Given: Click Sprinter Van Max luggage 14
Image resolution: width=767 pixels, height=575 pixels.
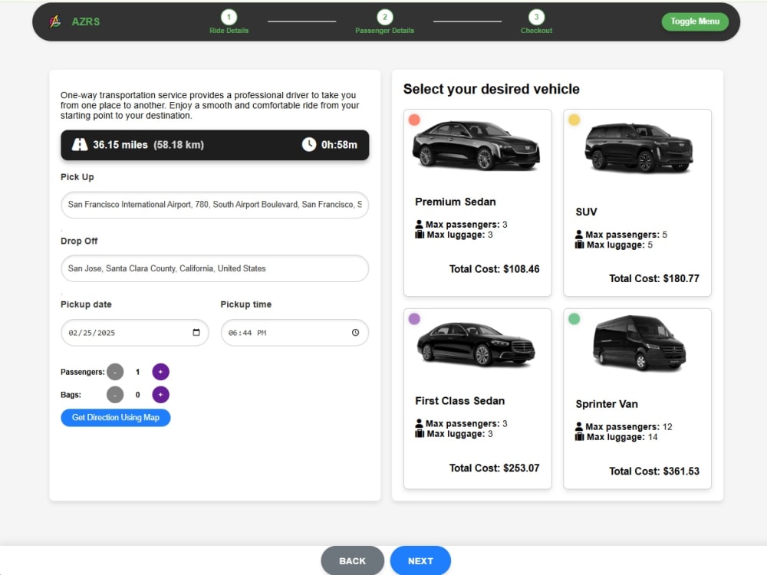Looking at the screenshot, I should tap(622, 437).
